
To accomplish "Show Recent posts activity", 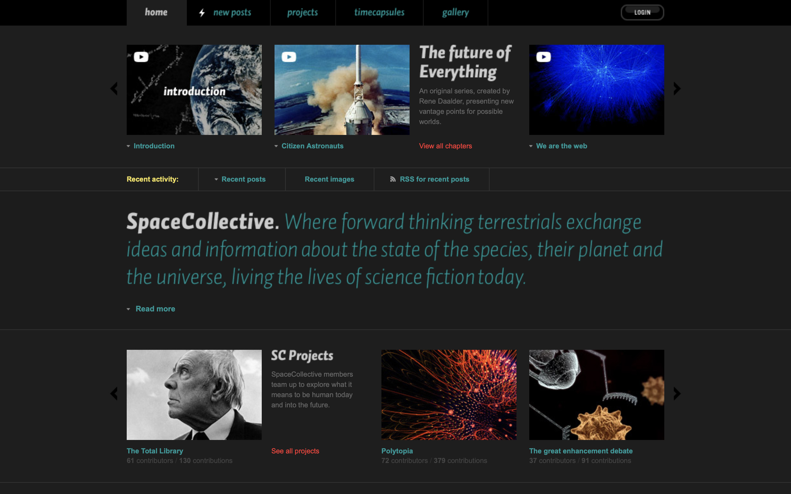I will point(244,179).
